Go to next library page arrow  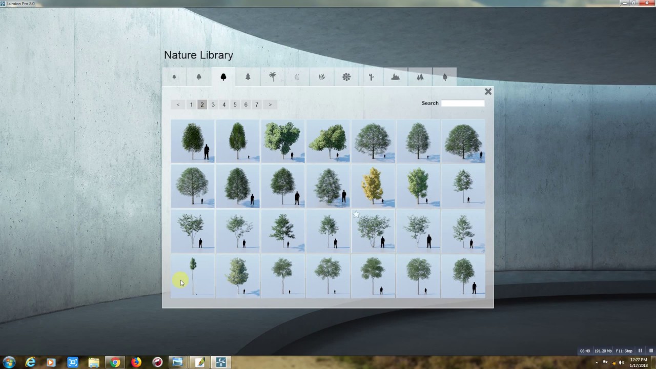tap(270, 105)
